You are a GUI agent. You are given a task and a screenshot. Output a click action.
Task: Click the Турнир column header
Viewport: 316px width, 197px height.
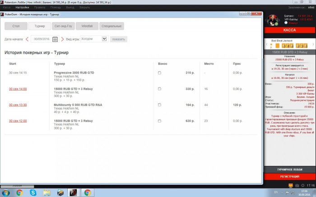(x=60, y=64)
